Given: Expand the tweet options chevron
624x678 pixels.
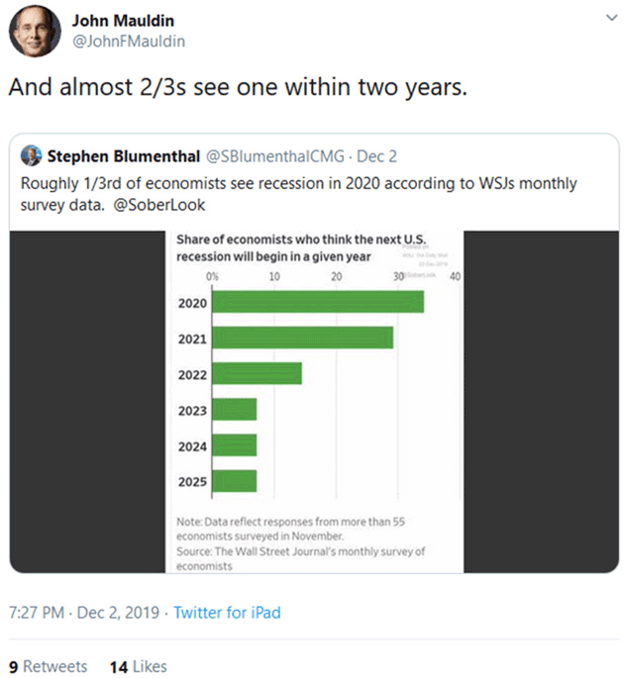Looking at the screenshot, I should point(611,18).
